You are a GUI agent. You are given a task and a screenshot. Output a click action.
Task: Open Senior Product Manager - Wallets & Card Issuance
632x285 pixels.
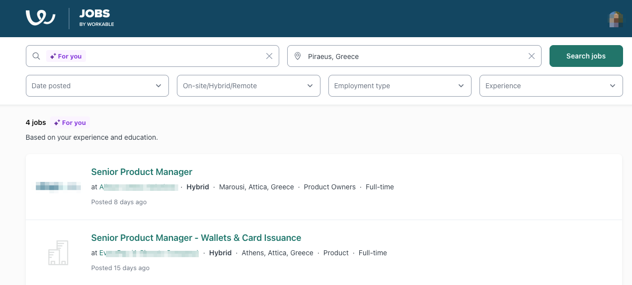[x=196, y=238]
